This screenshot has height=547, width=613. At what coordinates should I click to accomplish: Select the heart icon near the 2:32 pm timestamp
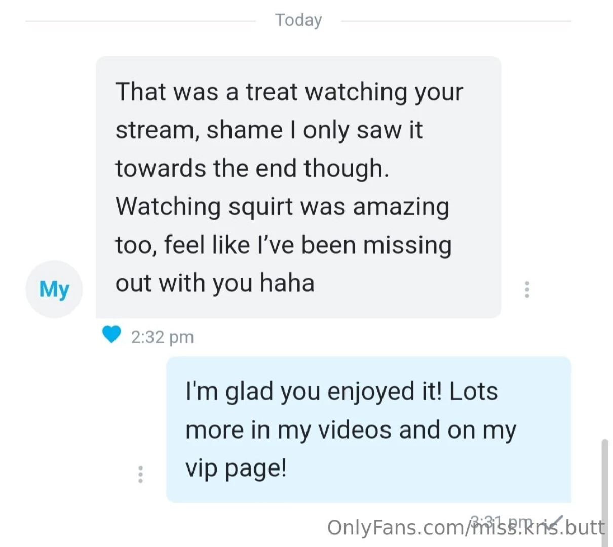pos(111,334)
